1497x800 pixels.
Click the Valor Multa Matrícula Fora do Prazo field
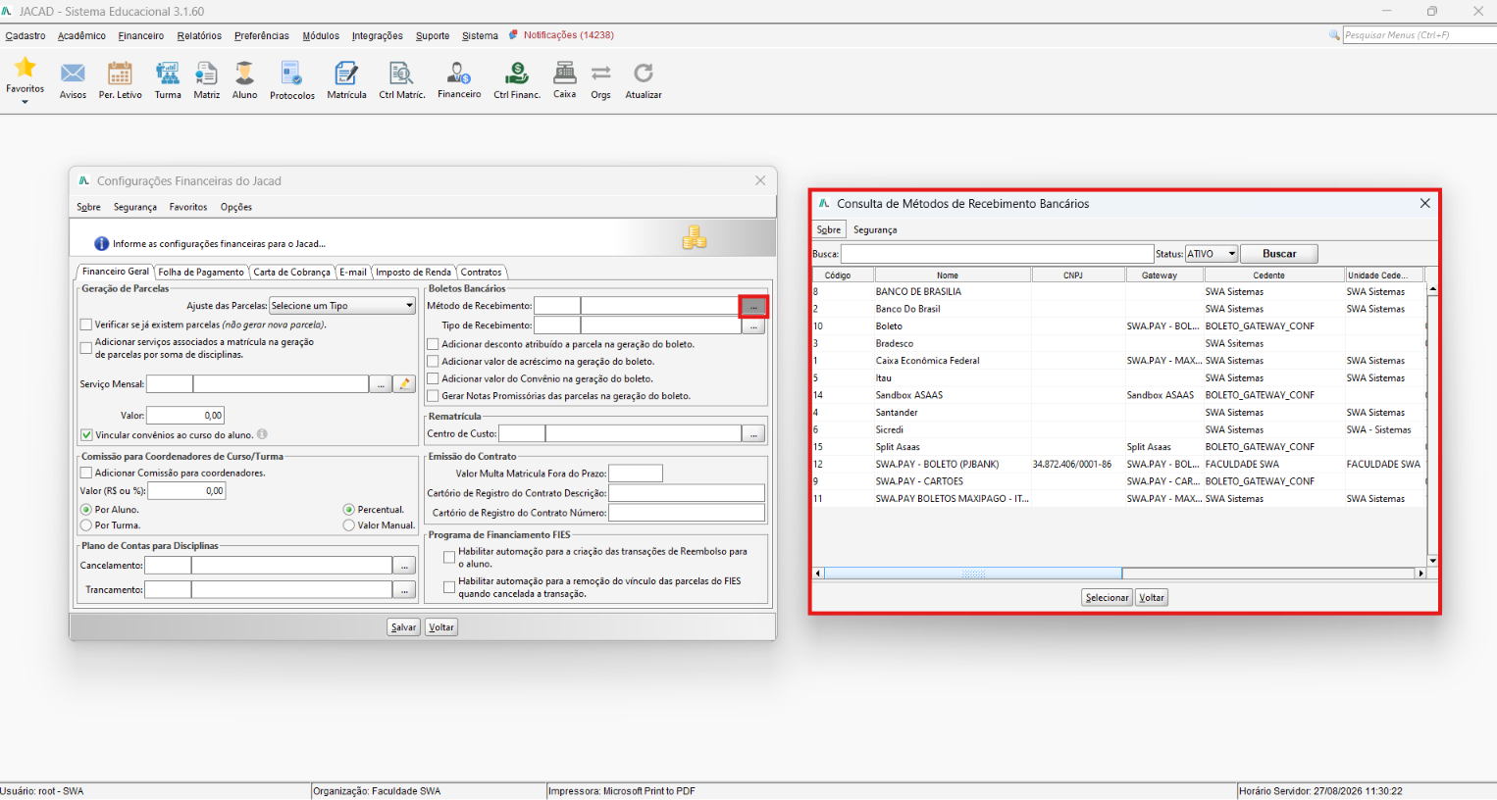(636, 474)
